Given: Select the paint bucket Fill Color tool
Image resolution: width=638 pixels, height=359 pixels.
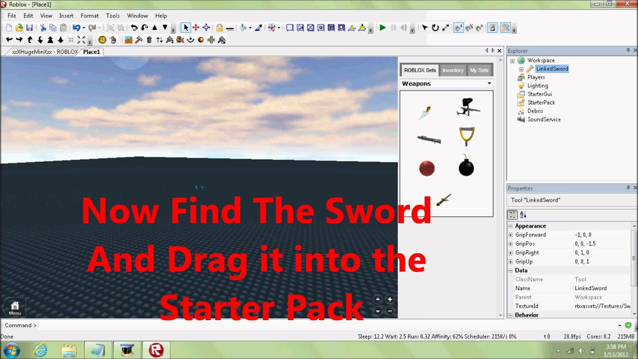Looking at the screenshot, I should (243, 28).
